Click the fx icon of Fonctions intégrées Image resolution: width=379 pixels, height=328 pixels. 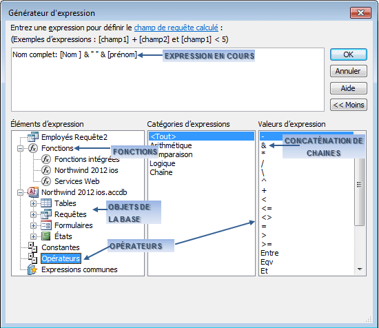coord(46,159)
